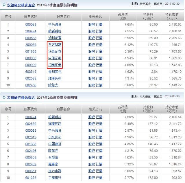Open 行情 link for 中国建筑

click(x=99, y=144)
